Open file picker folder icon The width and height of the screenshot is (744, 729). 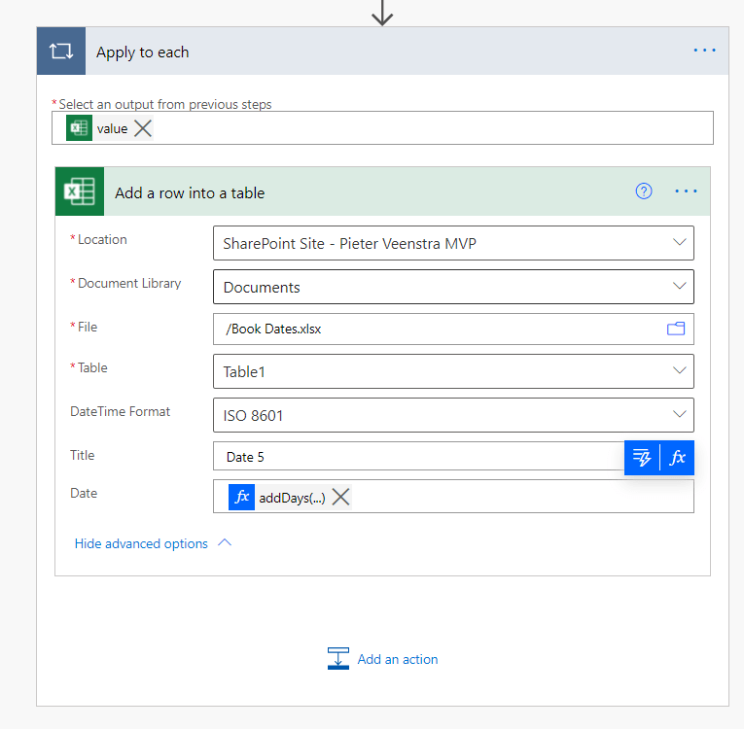point(676,329)
